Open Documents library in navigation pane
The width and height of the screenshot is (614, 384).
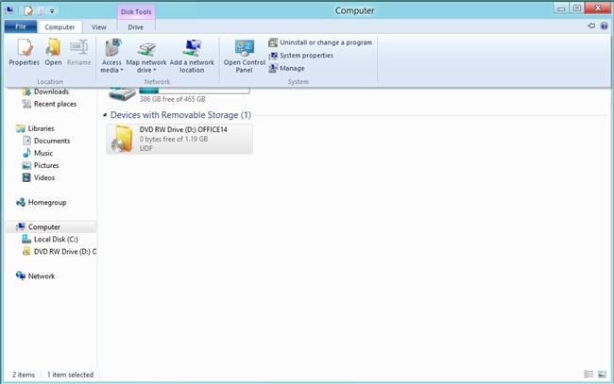coord(52,141)
